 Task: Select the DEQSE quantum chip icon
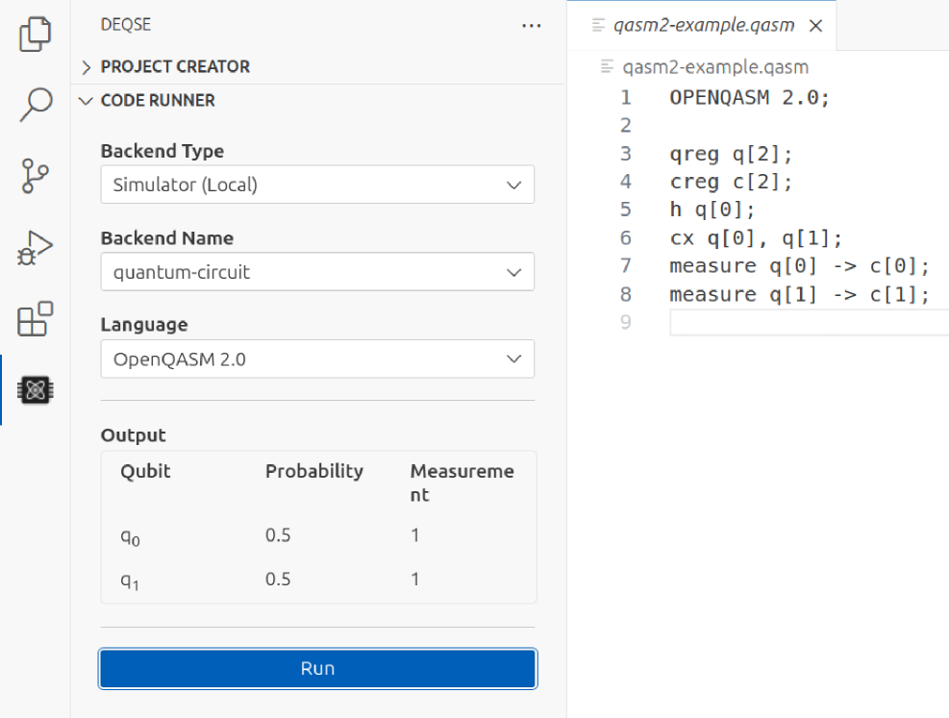click(x=35, y=390)
